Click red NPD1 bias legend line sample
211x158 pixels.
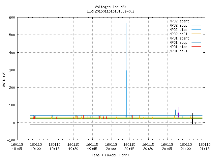click(x=196, y=47)
